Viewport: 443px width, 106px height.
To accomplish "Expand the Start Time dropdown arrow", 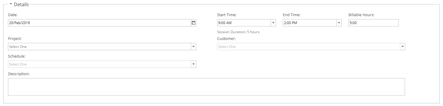I will click(273, 23).
